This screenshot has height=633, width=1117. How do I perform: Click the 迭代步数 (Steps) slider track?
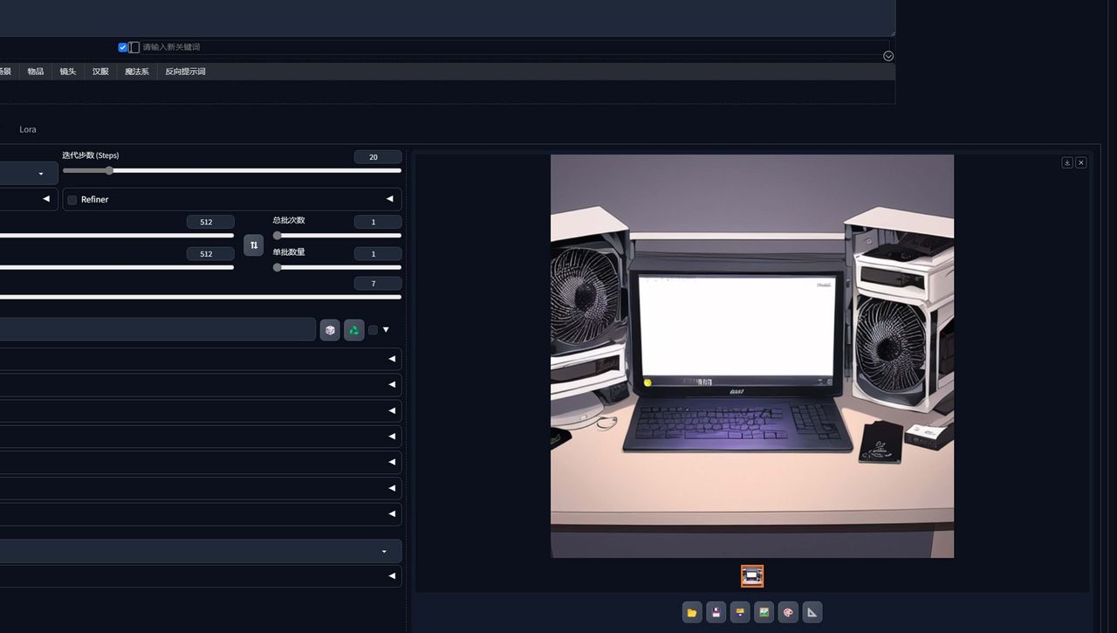(232, 171)
